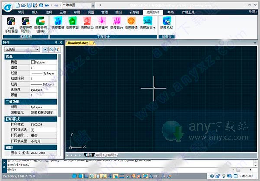Open 浩辰节能 application
260x181 pixels.
tap(72, 23)
